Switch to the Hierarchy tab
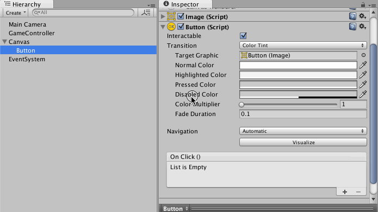 click(x=27, y=4)
